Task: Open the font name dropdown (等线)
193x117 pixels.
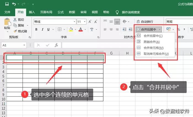Action: point(74,22)
